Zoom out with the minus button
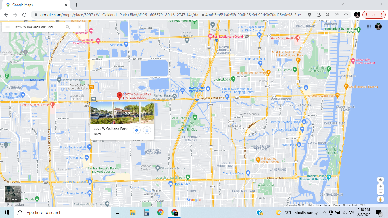This screenshot has height=218, width=388. coord(381,192)
